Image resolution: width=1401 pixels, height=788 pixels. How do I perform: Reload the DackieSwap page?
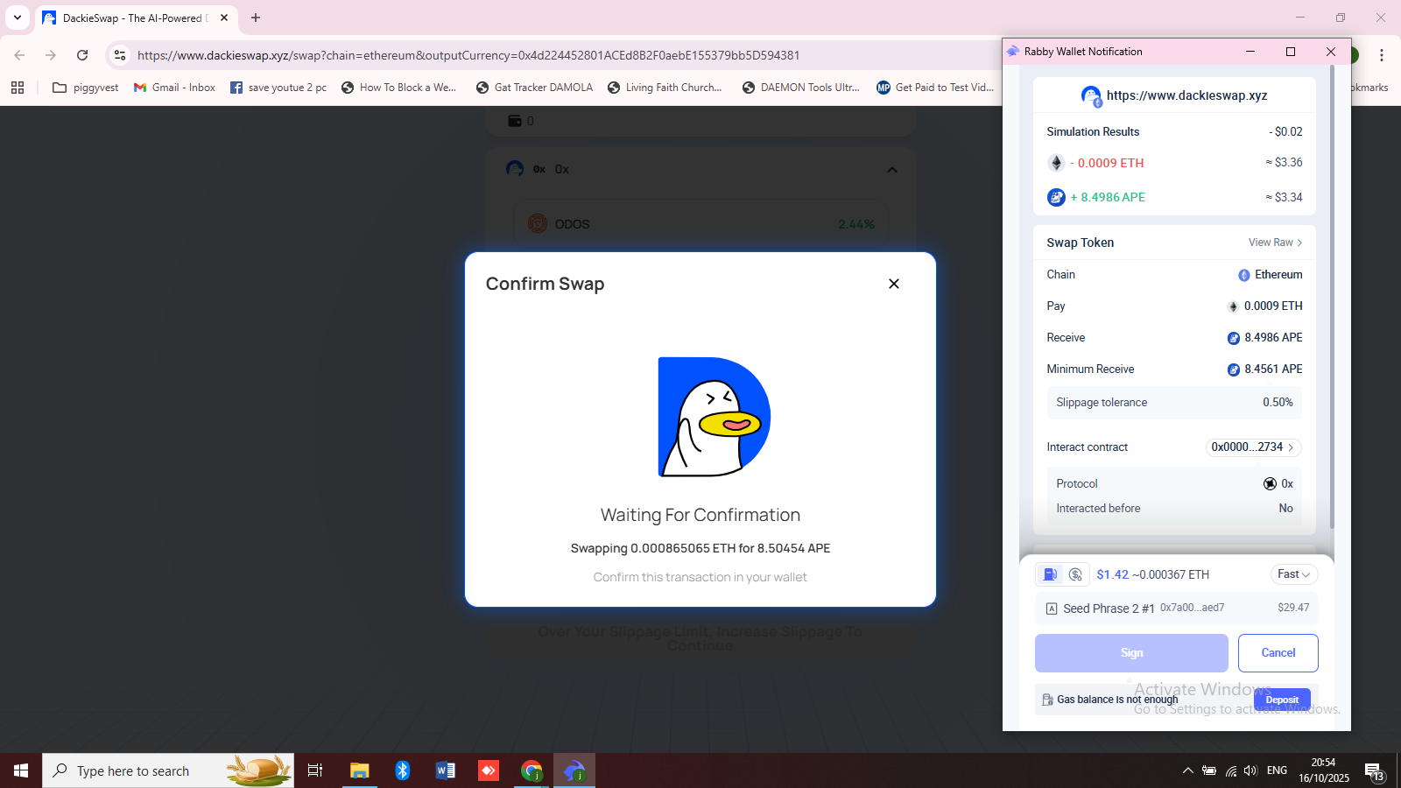point(82,55)
